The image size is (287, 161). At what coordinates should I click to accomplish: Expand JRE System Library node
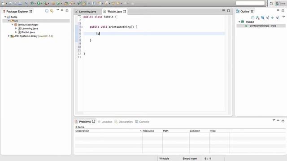[x=9, y=36]
